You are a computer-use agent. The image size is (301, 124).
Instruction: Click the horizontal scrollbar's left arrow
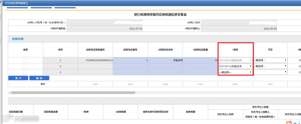pyautogui.click(x=9, y=93)
